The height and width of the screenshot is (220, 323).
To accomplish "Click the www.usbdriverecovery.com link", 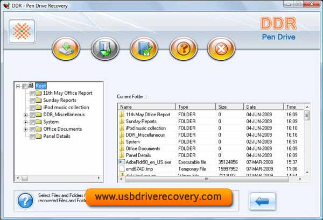I will 158,197.
